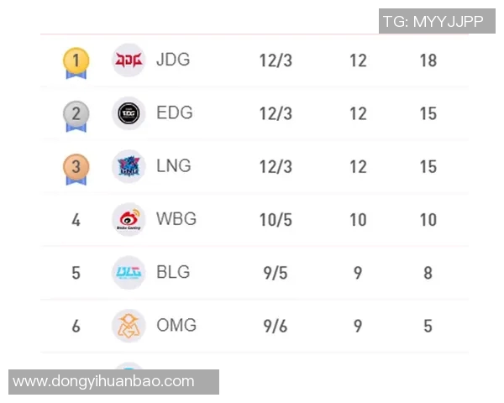
Task: Click the www.dongyihuanbao.com watermark link
Action: click(103, 381)
